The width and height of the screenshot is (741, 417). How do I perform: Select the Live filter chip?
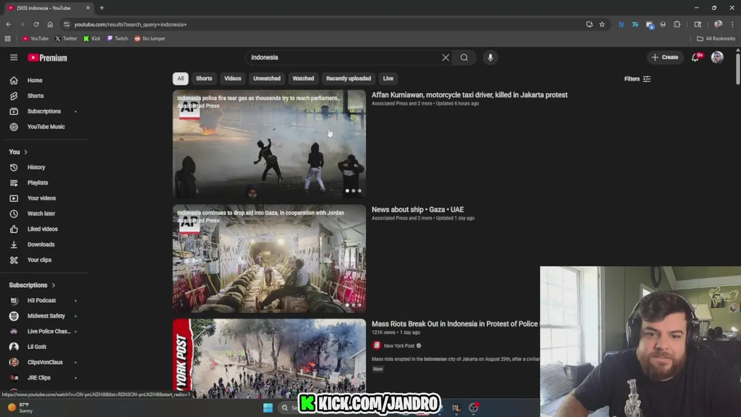click(x=388, y=79)
